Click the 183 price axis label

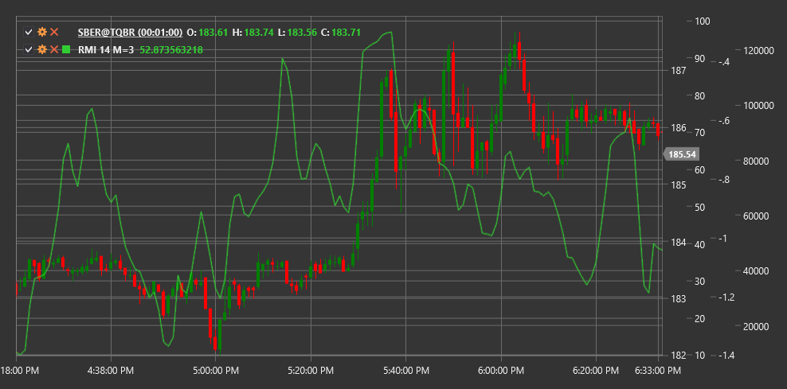click(679, 299)
